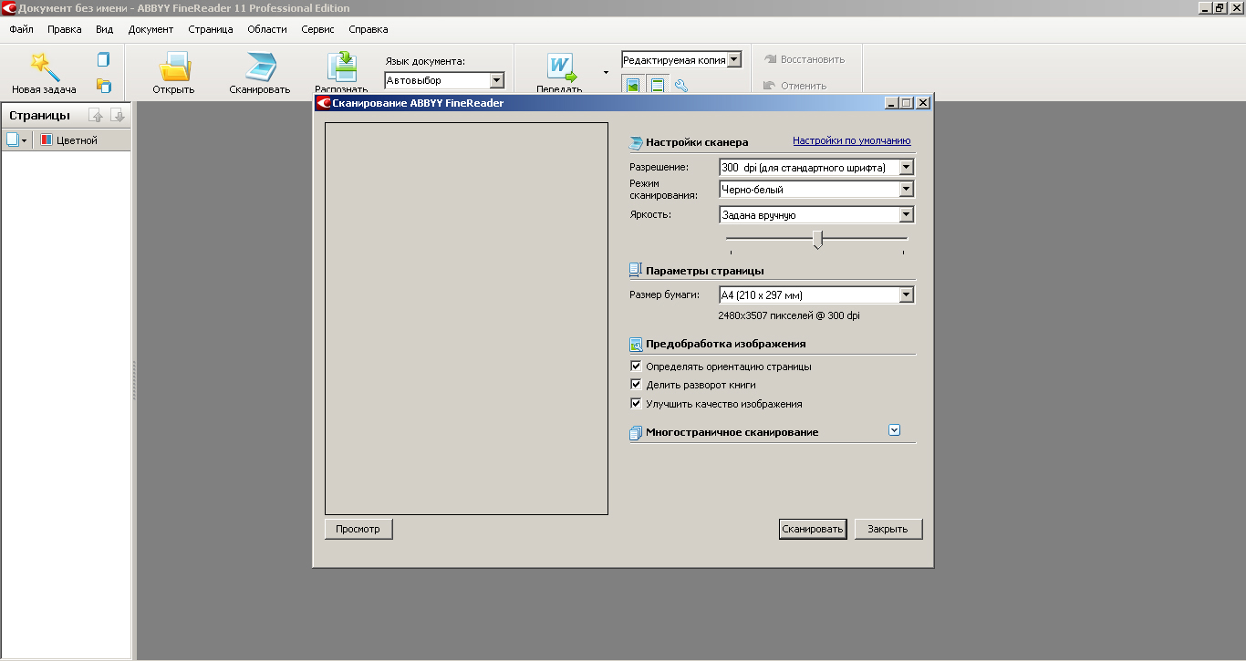Click the brightness slider thumb
The width and height of the screenshot is (1246, 661).
(817, 239)
